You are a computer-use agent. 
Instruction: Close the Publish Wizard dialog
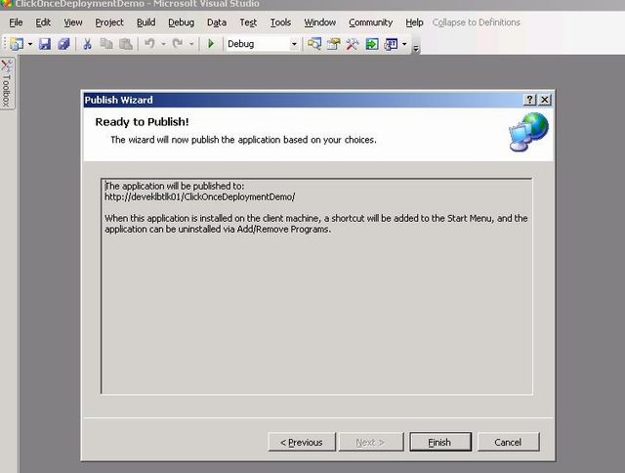click(x=545, y=100)
